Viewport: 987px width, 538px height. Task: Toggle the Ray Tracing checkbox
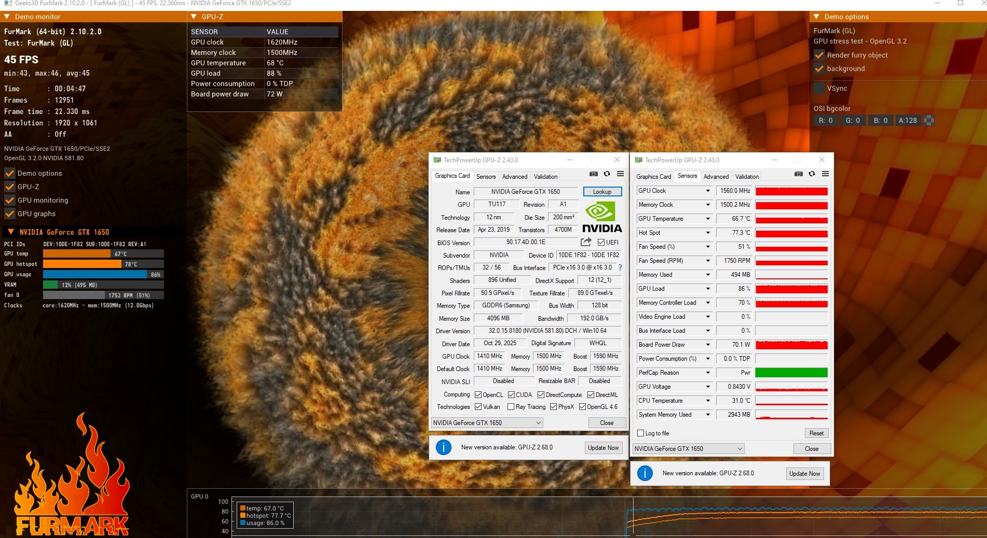tap(511, 407)
